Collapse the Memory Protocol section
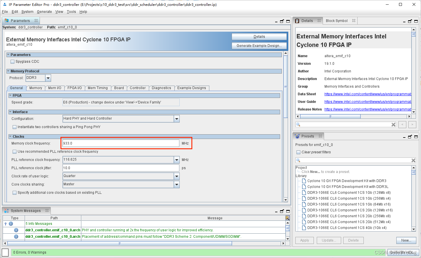The height and width of the screenshot is (258, 421). [x=8, y=71]
